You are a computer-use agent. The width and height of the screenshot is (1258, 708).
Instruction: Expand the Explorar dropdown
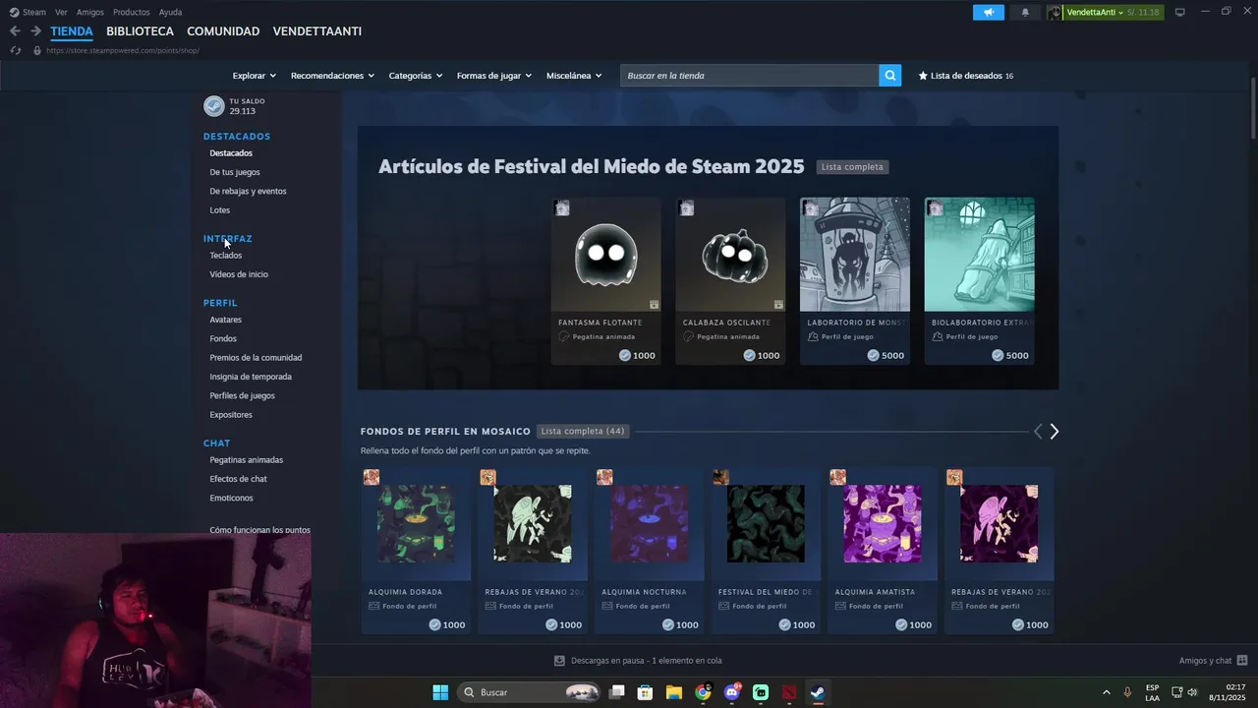[254, 76]
